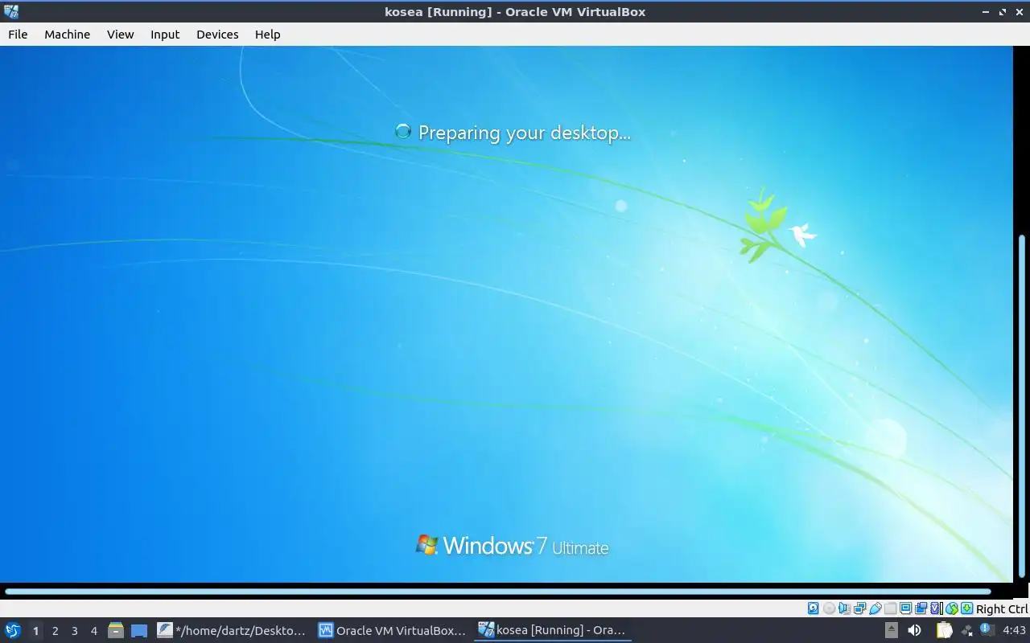Open the Input menu
Image resolution: width=1030 pixels, height=643 pixels.
[x=165, y=35]
